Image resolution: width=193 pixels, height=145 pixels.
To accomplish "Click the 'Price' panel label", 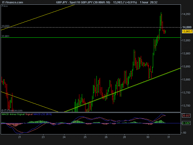I will pyautogui.click(x=5, y=6).
